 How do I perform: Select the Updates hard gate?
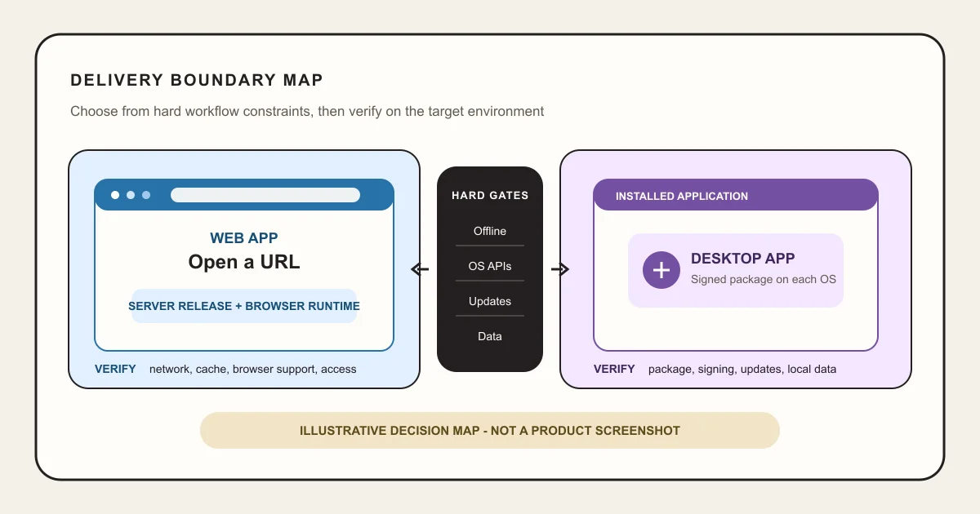490,301
